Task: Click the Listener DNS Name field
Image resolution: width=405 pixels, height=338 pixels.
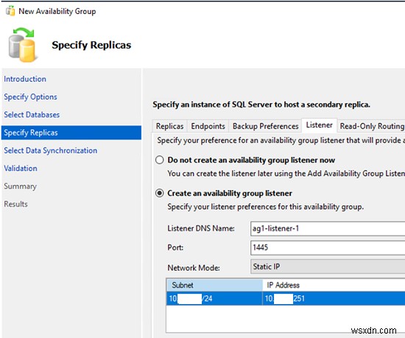Action: 328,229
